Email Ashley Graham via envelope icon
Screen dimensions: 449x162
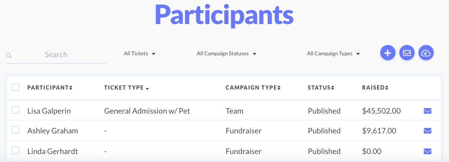[x=428, y=131]
